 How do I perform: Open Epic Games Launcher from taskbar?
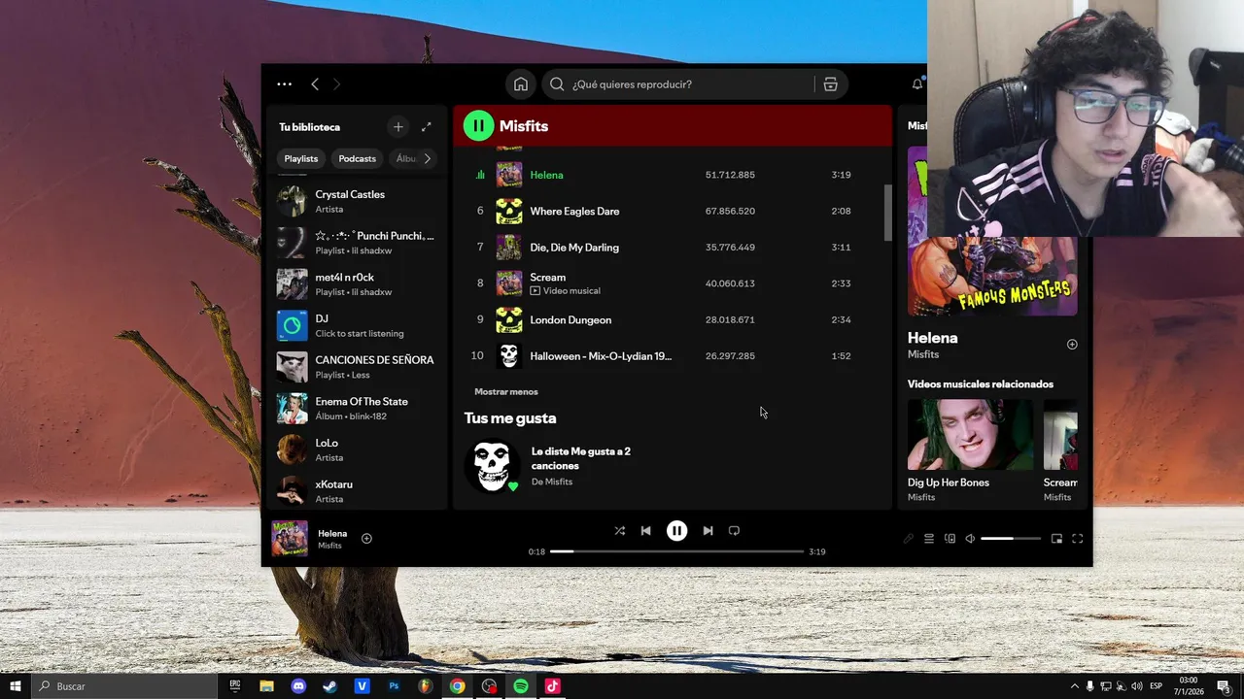pos(235,686)
